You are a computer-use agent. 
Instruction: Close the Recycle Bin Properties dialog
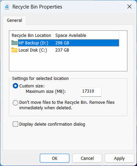pos(129,7)
